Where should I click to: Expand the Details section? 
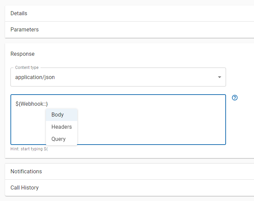pyautogui.click(x=19, y=14)
